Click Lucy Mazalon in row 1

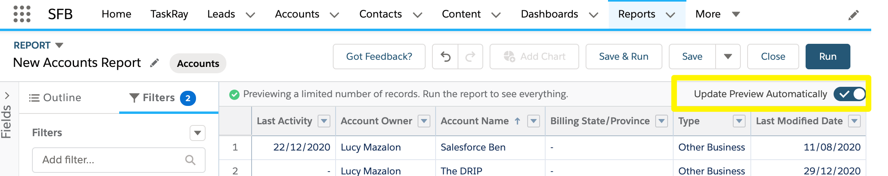(x=371, y=147)
